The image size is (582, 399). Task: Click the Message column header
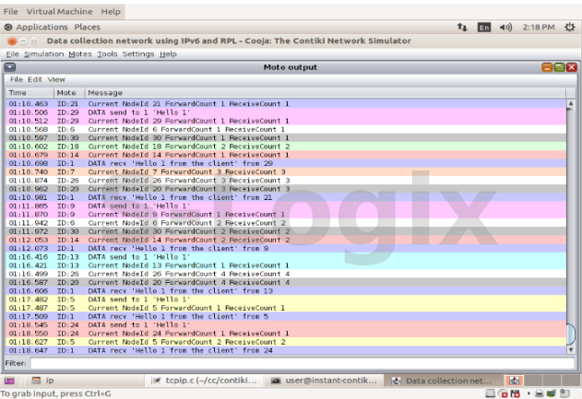326,93
